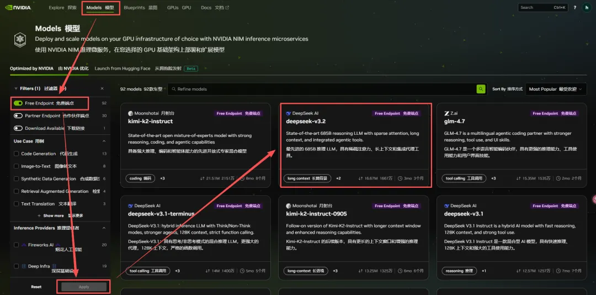Click the DeepSeek AI logo on deepseek-v3.2 card
The width and height of the screenshot is (596, 295).
tap(289, 113)
